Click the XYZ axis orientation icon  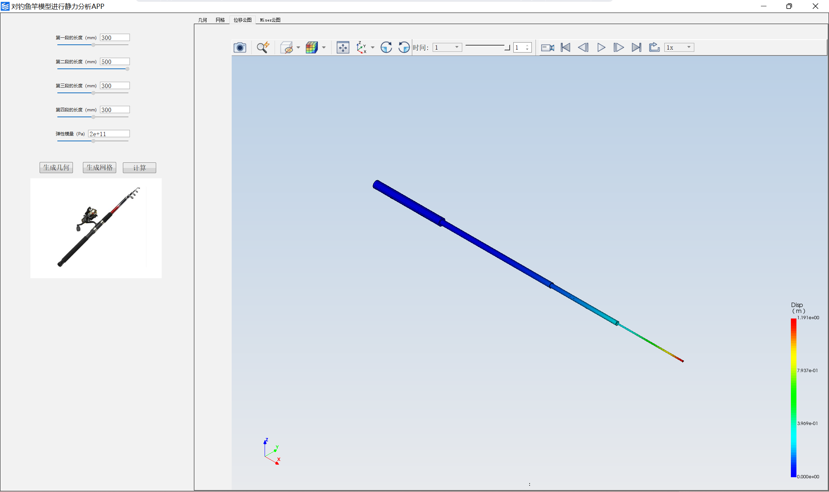pyautogui.click(x=362, y=47)
